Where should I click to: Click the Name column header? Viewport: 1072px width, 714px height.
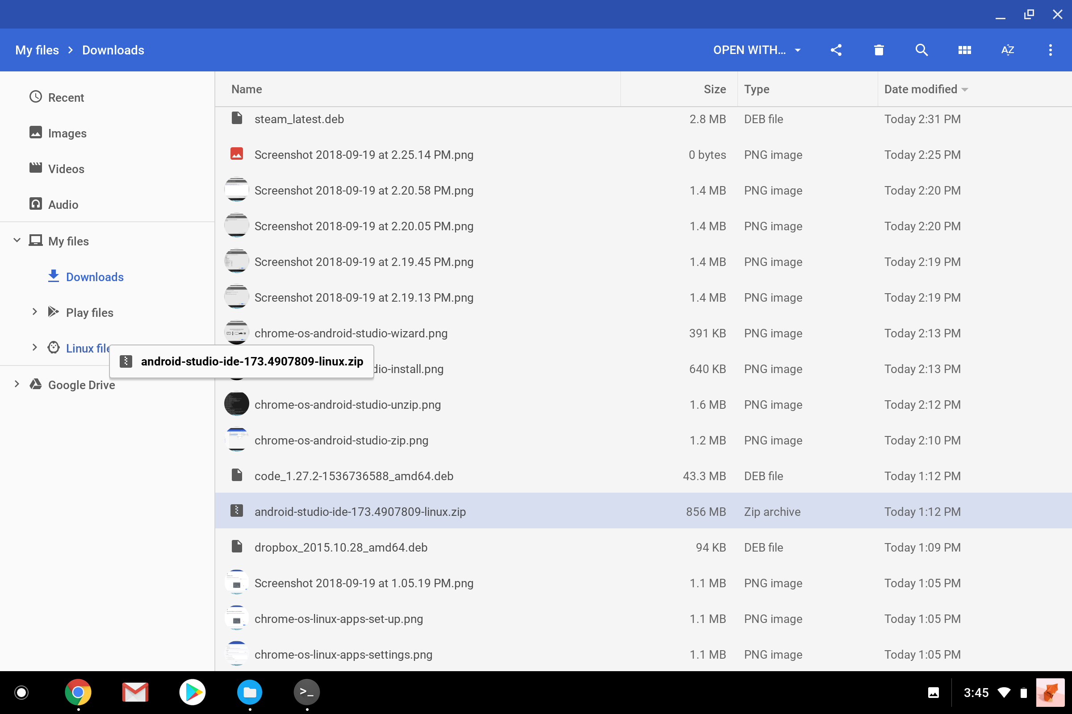coord(246,89)
